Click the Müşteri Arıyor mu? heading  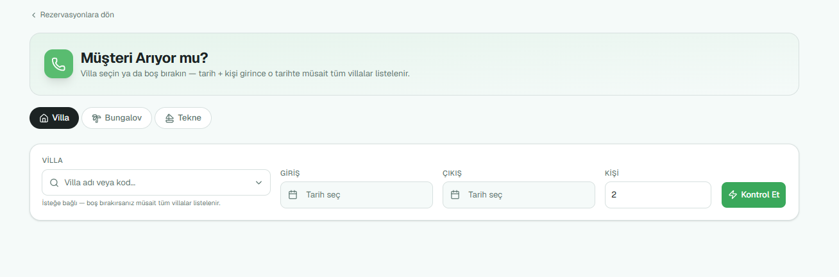coord(144,58)
